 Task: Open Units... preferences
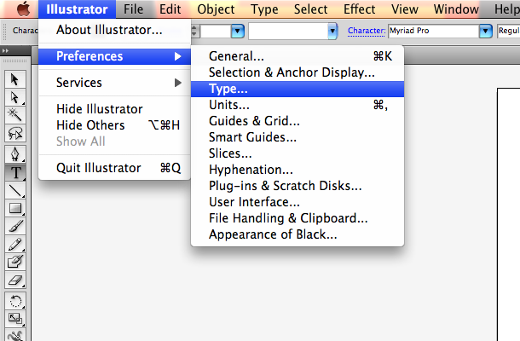coord(298,105)
